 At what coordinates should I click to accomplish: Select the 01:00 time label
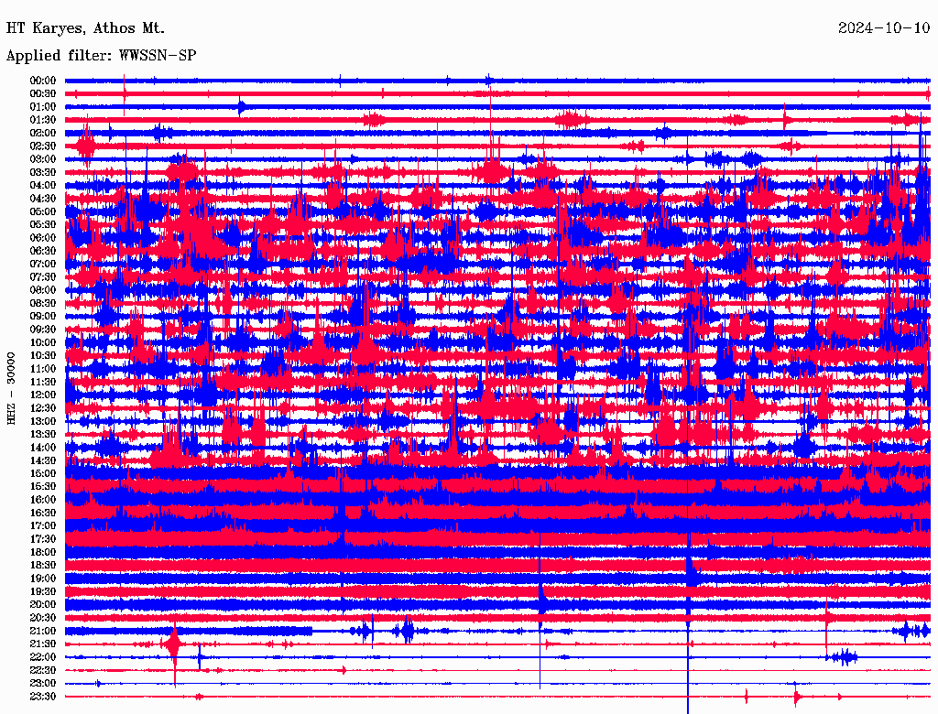43,107
